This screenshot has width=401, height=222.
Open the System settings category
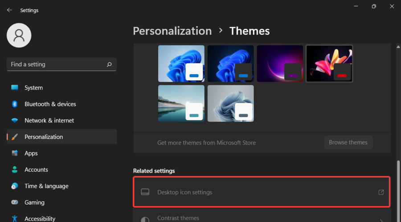click(33, 87)
